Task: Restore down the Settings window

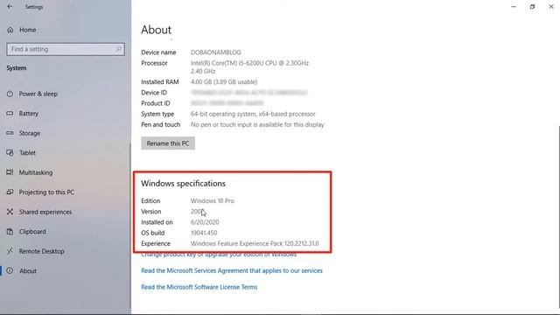Action: click(532, 6)
